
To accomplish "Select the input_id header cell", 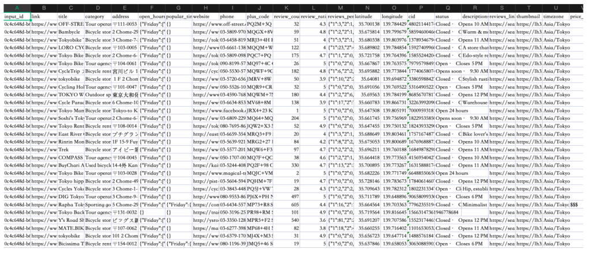I will click(15, 18).
